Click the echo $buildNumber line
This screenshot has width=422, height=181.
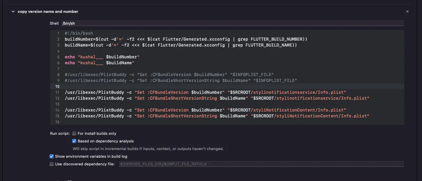click(x=102, y=57)
